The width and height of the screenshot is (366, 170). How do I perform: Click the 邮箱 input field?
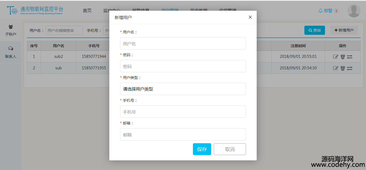[x=183, y=134]
